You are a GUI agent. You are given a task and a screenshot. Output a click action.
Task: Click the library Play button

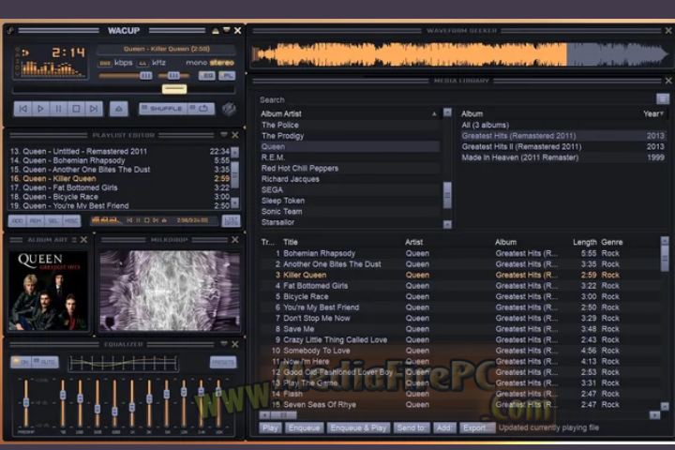tap(270, 427)
